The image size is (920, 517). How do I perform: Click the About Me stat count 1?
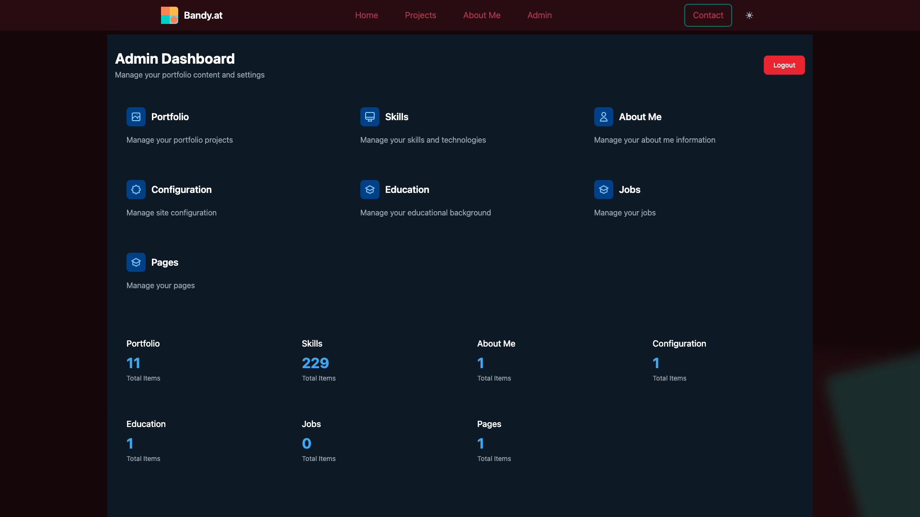click(x=481, y=363)
